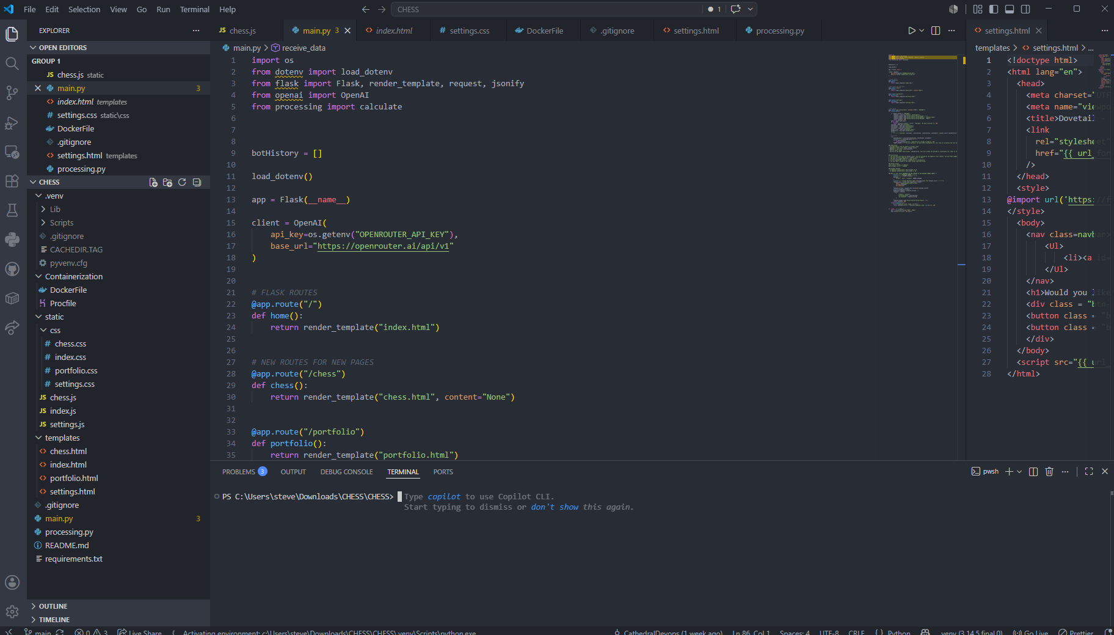Kill the terminal with trash icon
The image size is (1114, 635).
pyautogui.click(x=1049, y=472)
